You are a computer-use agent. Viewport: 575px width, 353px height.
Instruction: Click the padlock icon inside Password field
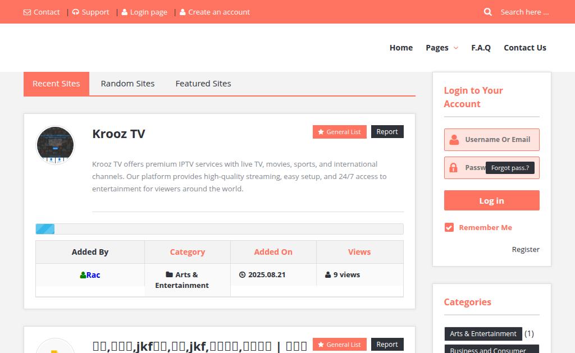tap(453, 167)
